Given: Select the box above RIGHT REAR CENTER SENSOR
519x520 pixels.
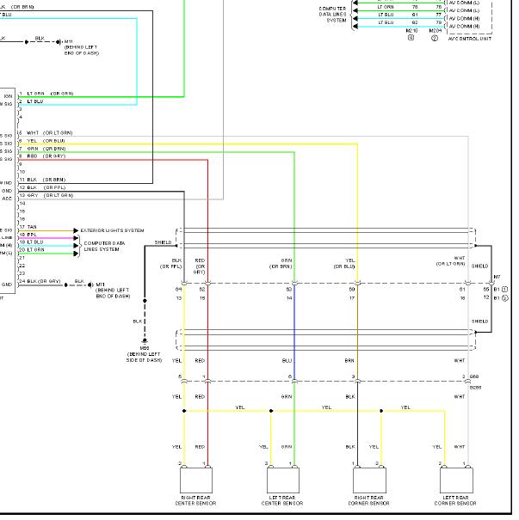Looking at the screenshot, I should (196, 480).
